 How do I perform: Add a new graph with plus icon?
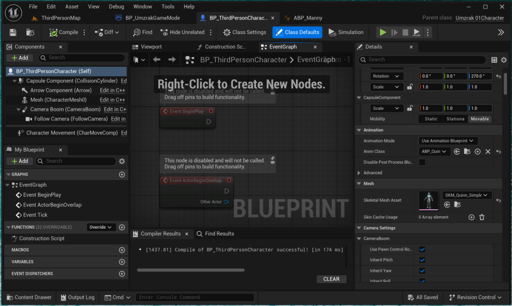tap(122, 175)
